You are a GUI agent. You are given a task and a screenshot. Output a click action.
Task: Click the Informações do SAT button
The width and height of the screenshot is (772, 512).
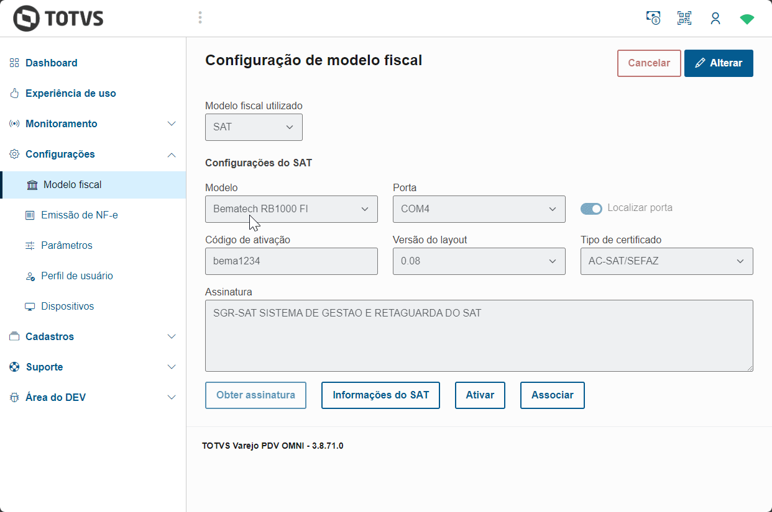click(x=380, y=395)
